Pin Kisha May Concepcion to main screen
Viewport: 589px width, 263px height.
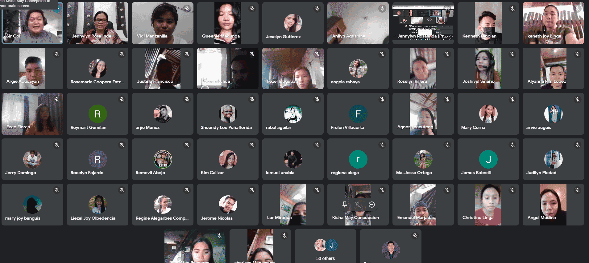pyautogui.click(x=344, y=205)
